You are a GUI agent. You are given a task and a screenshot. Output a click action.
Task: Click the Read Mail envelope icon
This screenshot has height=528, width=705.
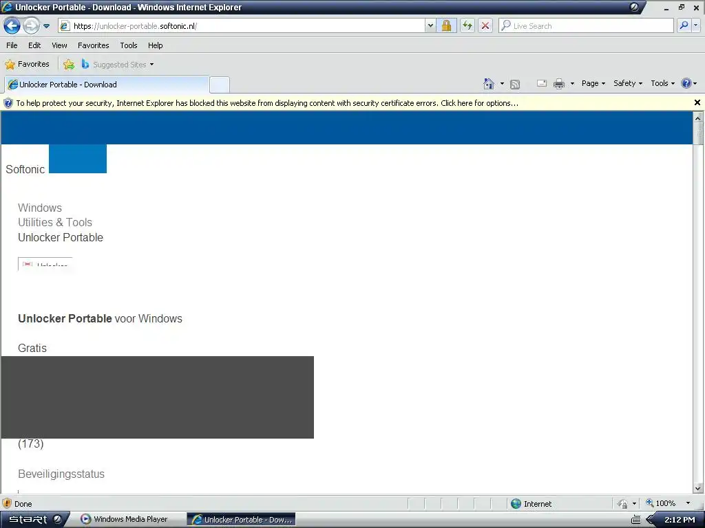[542, 83]
